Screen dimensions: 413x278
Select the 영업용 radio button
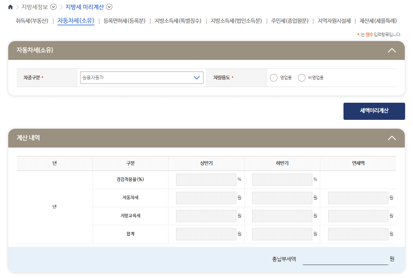[274, 78]
